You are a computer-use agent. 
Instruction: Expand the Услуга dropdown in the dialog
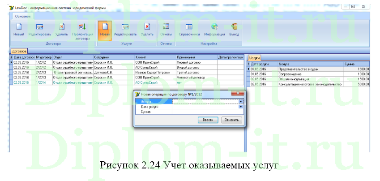pyautogui.click(x=241, y=102)
